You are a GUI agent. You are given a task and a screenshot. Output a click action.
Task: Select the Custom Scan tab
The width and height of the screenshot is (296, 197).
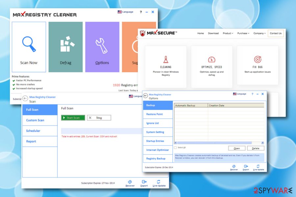40,120
